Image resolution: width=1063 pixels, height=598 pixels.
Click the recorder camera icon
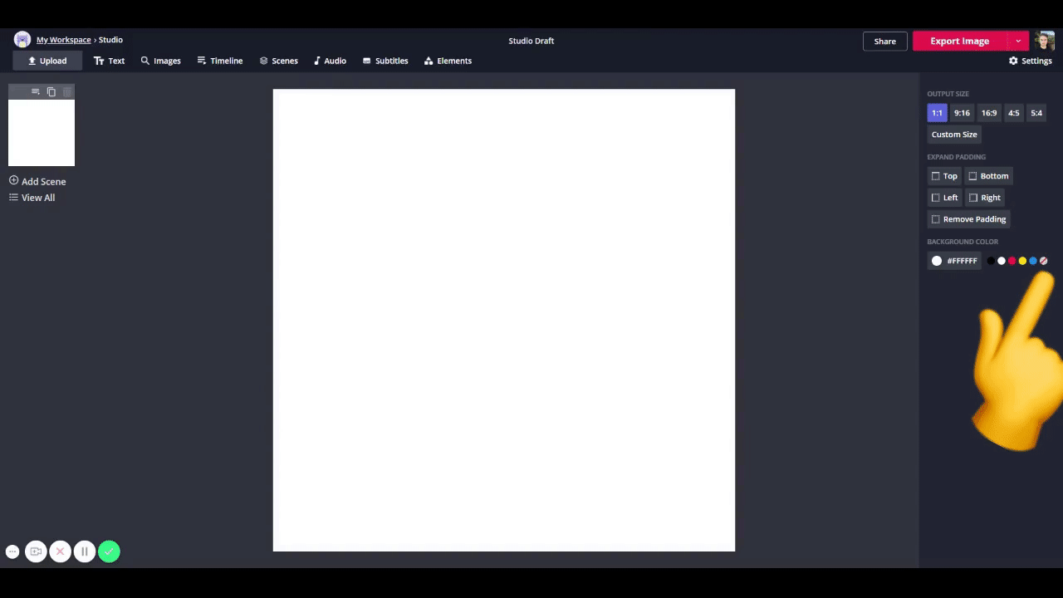coord(36,551)
